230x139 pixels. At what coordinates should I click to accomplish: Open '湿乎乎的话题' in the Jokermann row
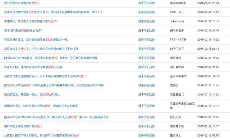pos(146,21)
